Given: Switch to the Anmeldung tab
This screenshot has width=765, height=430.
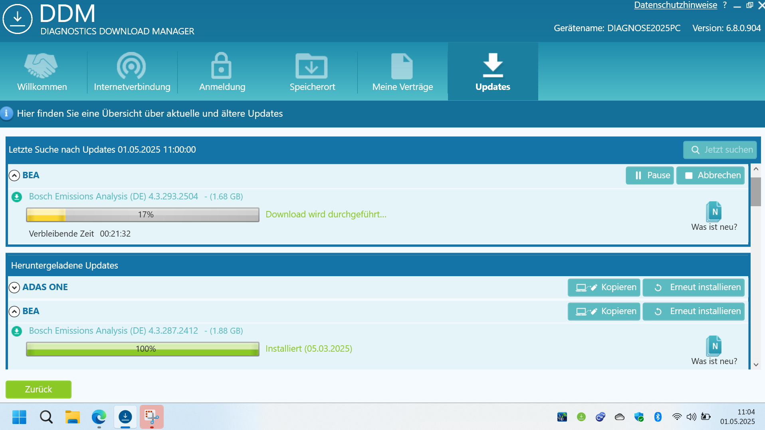Looking at the screenshot, I should click(x=222, y=72).
